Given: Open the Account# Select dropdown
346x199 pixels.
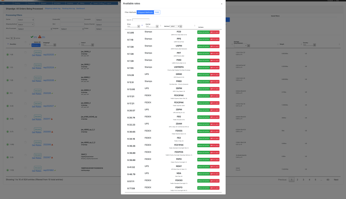Looking at the screenshot, I should coord(108,20).
